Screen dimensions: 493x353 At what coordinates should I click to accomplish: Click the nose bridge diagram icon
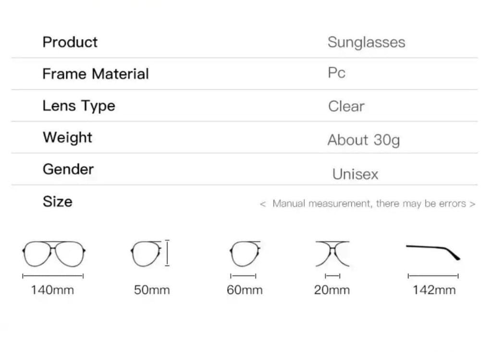pyautogui.click(x=333, y=253)
